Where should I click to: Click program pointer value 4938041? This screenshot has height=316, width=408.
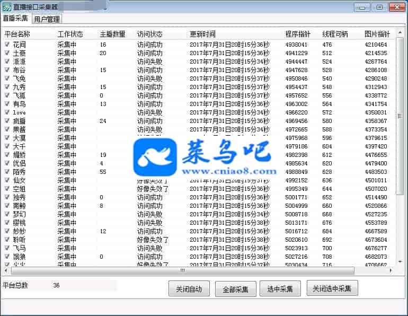pyautogui.click(x=296, y=45)
